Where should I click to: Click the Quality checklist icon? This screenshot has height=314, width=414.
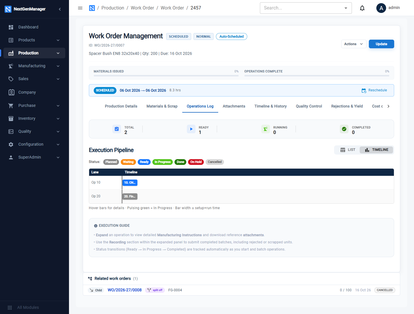(x=11, y=131)
